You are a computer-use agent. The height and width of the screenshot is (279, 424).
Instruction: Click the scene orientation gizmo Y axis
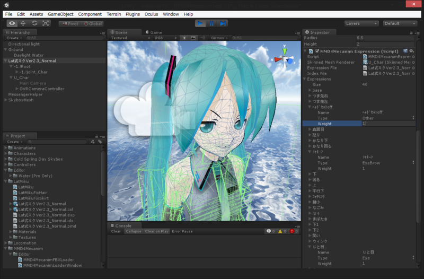coord(285,50)
